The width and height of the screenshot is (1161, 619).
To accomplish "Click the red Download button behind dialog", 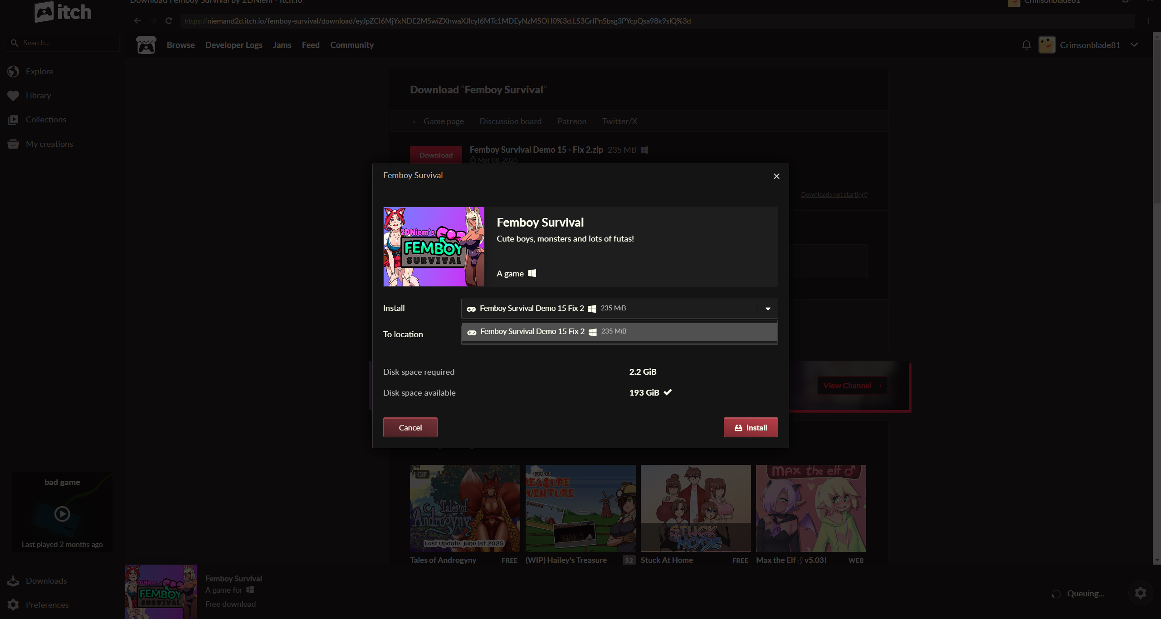I will (x=436, y=155).
